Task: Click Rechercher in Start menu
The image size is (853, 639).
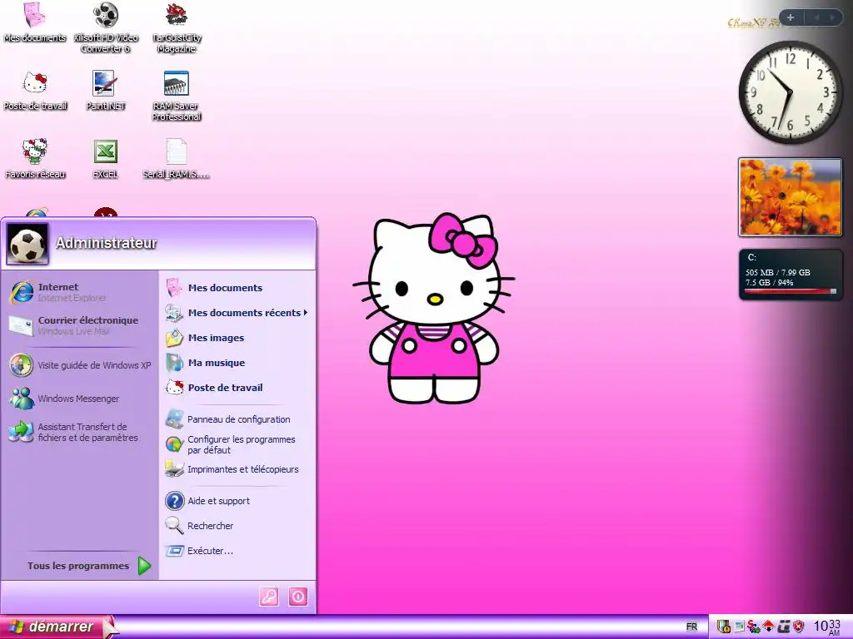Action: (x=237, y=526)
